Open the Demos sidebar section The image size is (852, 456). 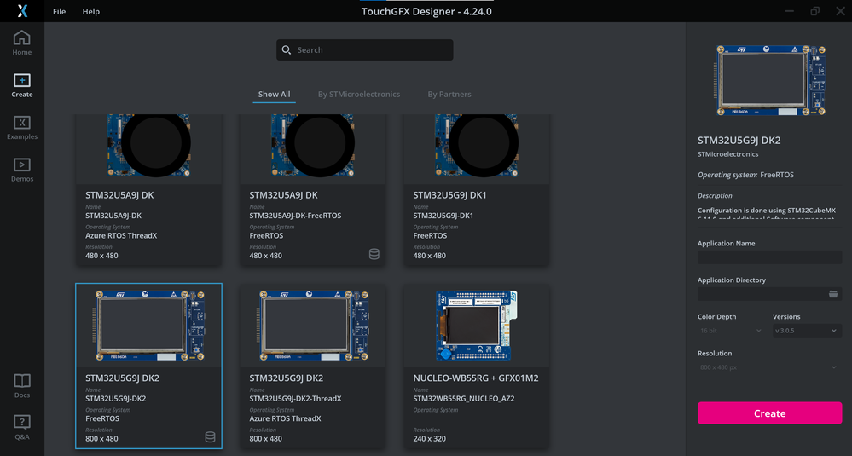(x=21, y=170)
